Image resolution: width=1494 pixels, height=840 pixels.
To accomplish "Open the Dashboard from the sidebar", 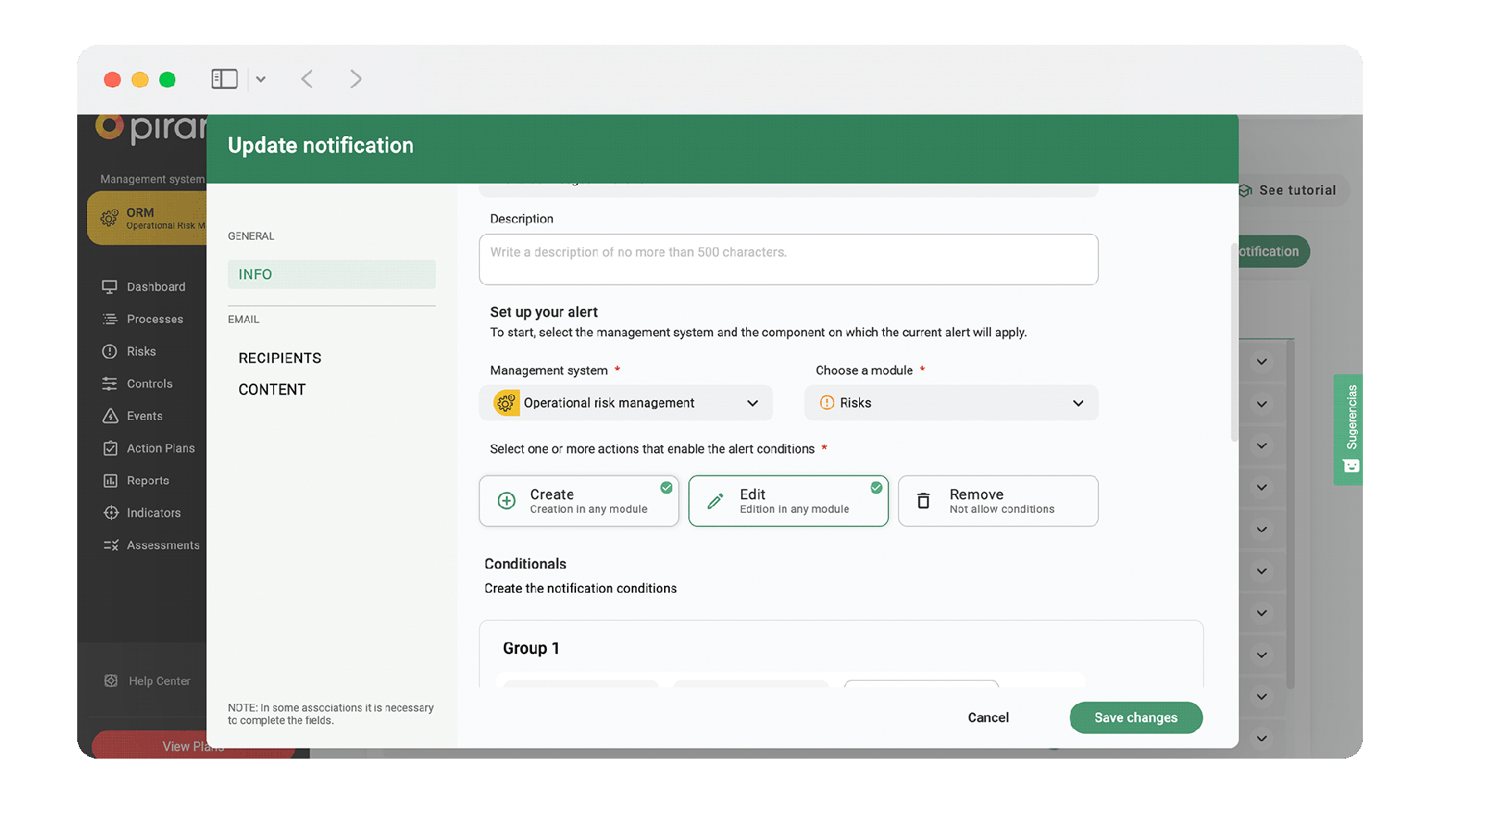I will (x=110, y=286).
